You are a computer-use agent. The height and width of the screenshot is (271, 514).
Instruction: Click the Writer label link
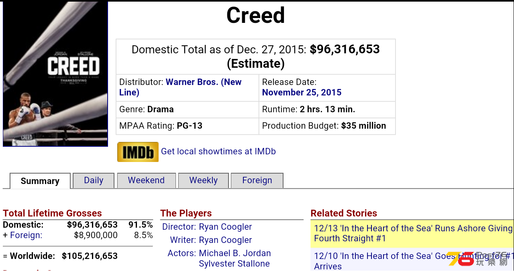183,240
